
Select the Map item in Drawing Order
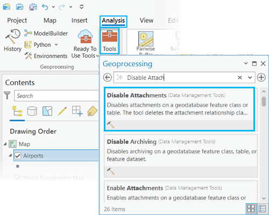click(x=24, y=144)
